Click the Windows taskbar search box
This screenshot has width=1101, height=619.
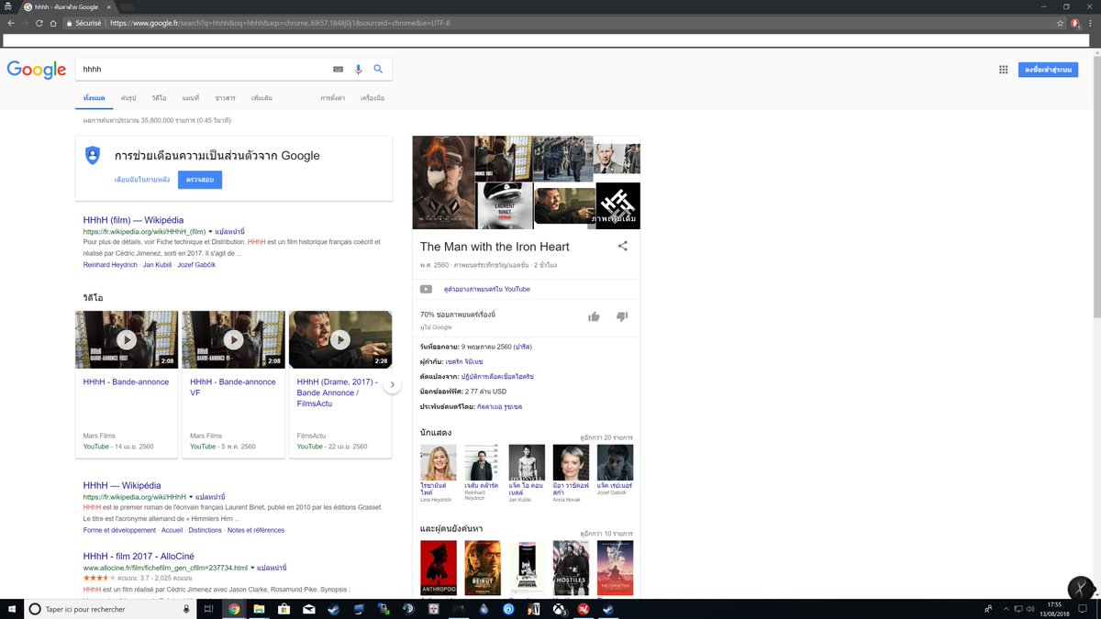tap(110, 609)
